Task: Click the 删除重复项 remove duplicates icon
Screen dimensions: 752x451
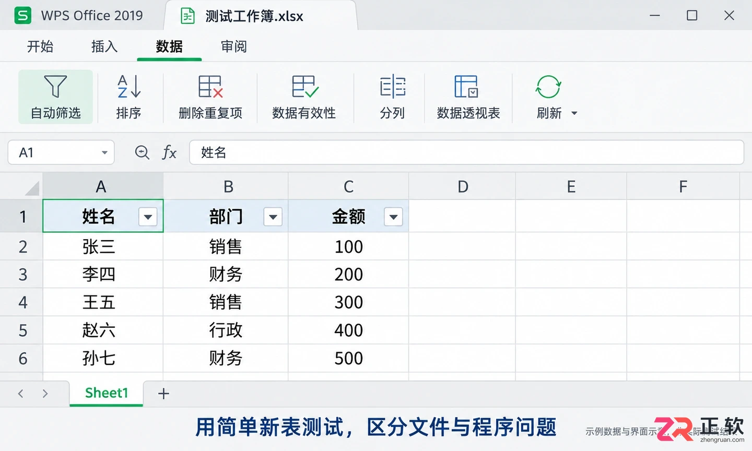Action: tap(210, 87)
